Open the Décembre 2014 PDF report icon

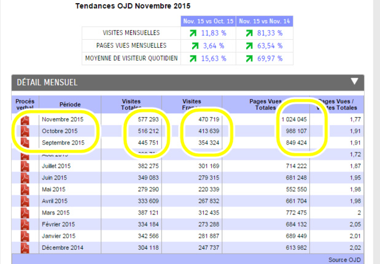(x=25, y=247)
